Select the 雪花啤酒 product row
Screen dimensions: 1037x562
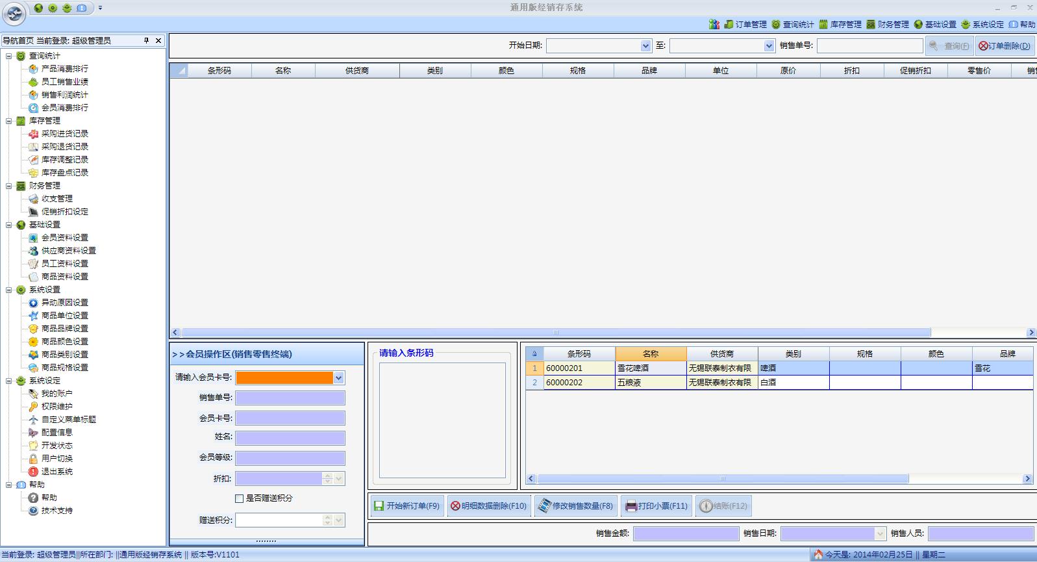pyautogui.click(x=779, y=368)
